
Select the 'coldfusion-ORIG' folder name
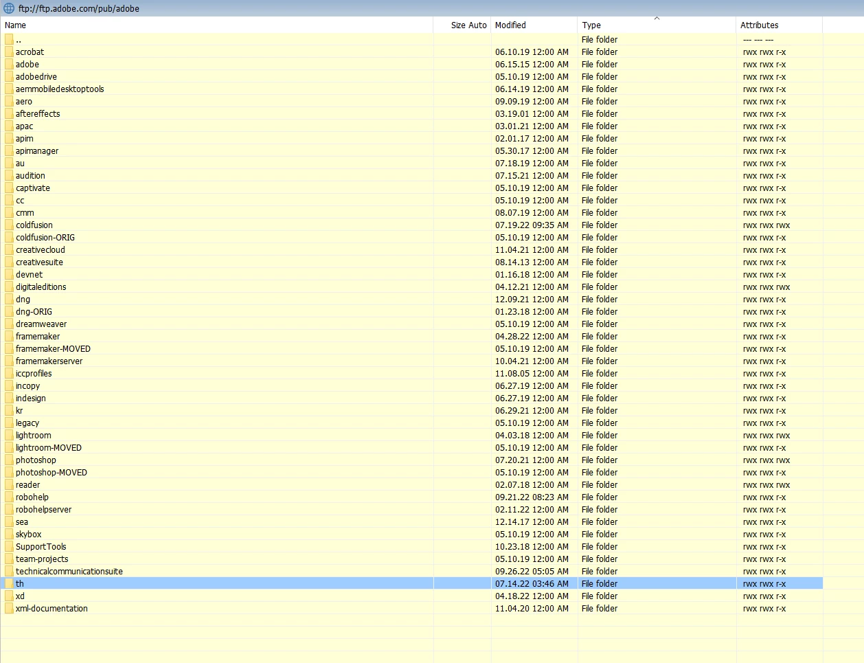click(x=45, y=237)
